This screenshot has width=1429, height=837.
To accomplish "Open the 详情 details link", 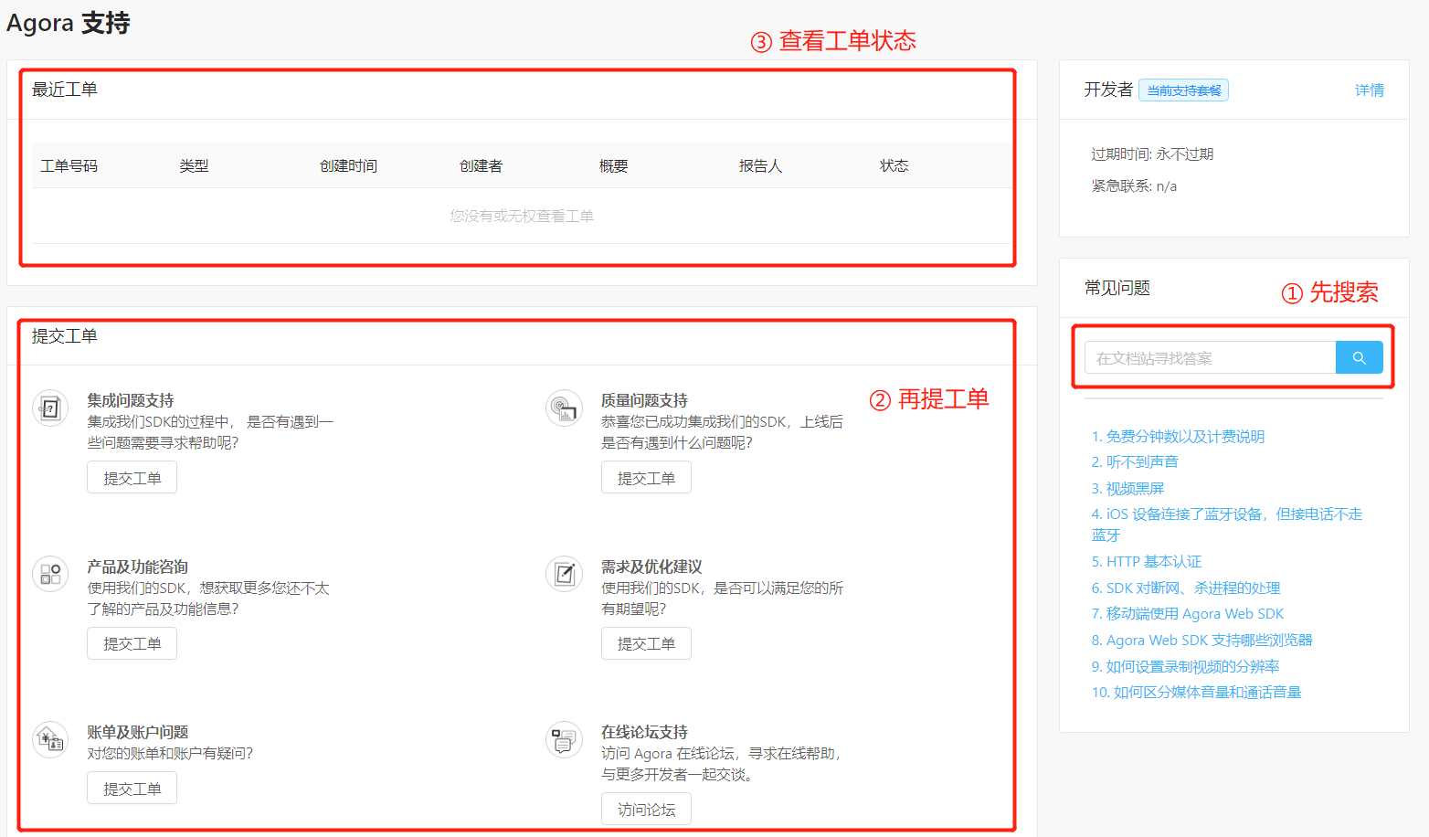I will pos(1369,90).
